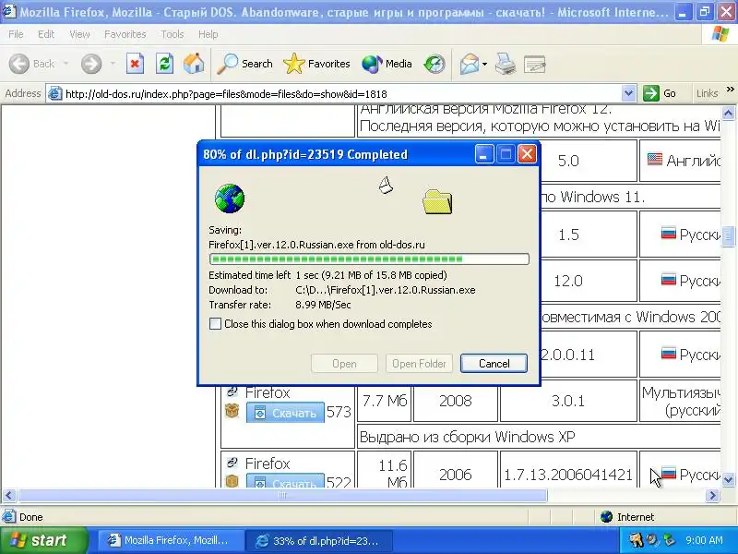The height and width of the screenshot is (554, 738).
Task: Click the horizontal scrollbar thumb
Action: coord(282,495)
